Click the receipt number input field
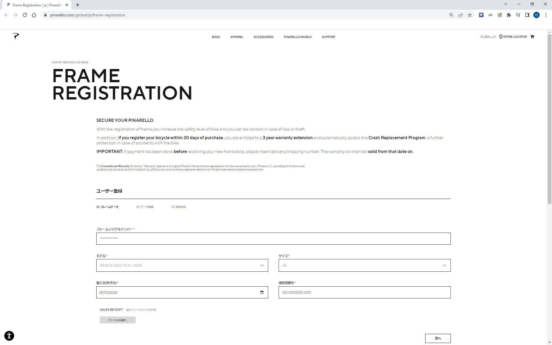Viewport: 552px width, 345px height. click(364, 292)
